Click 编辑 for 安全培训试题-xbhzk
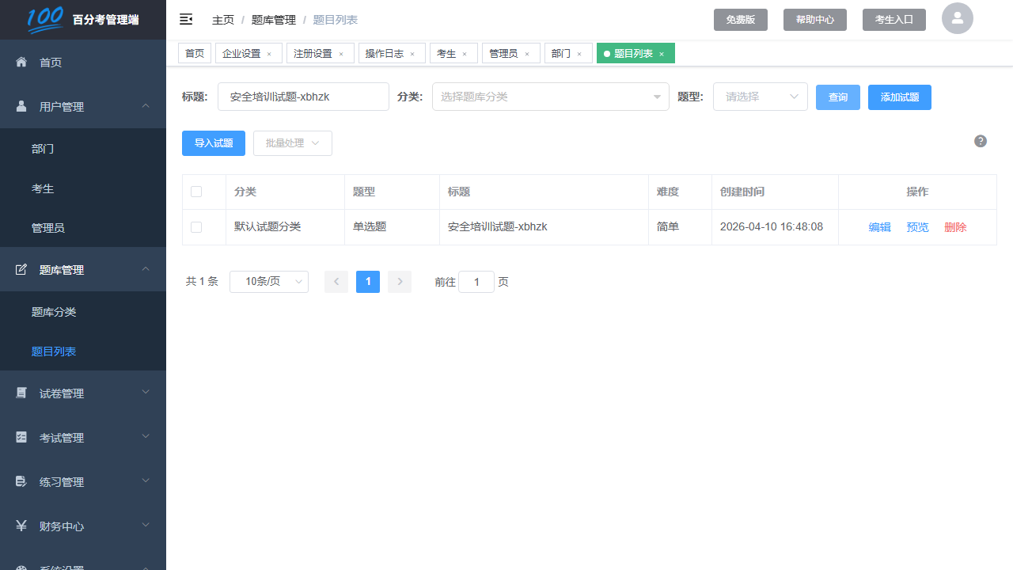 [x=880, y=227]
